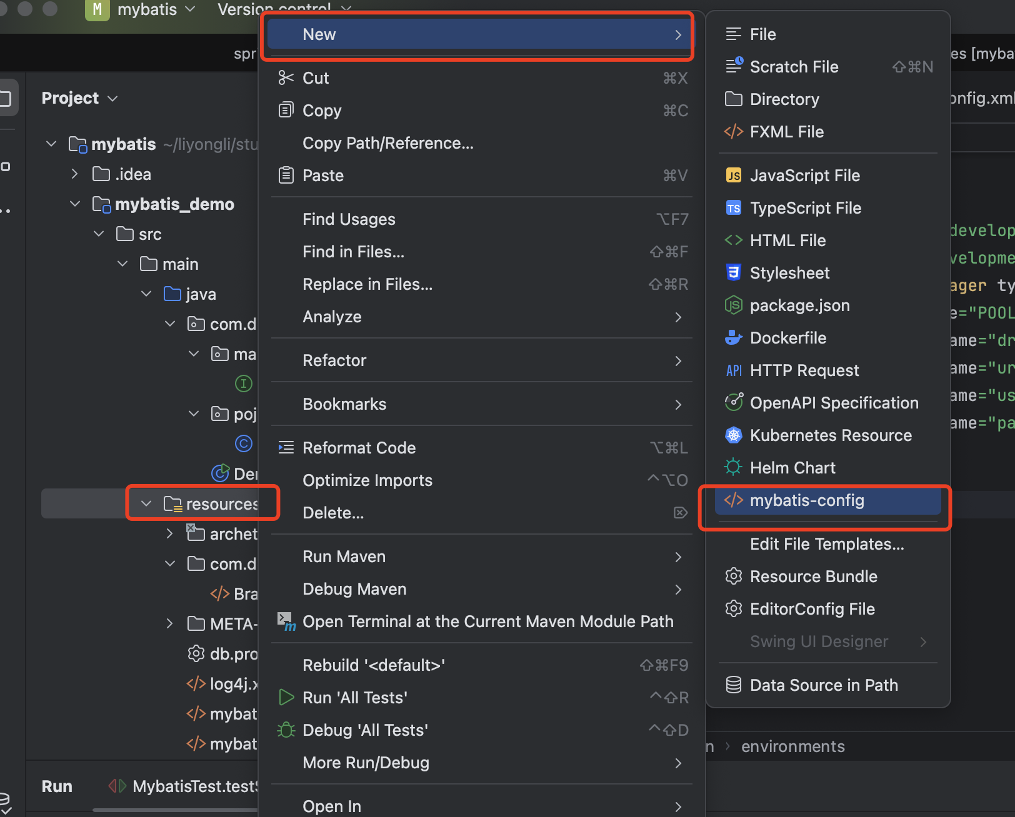Click the Dockerfile whale icon
The image size is (1015, 817).
(x=734, y=337)
